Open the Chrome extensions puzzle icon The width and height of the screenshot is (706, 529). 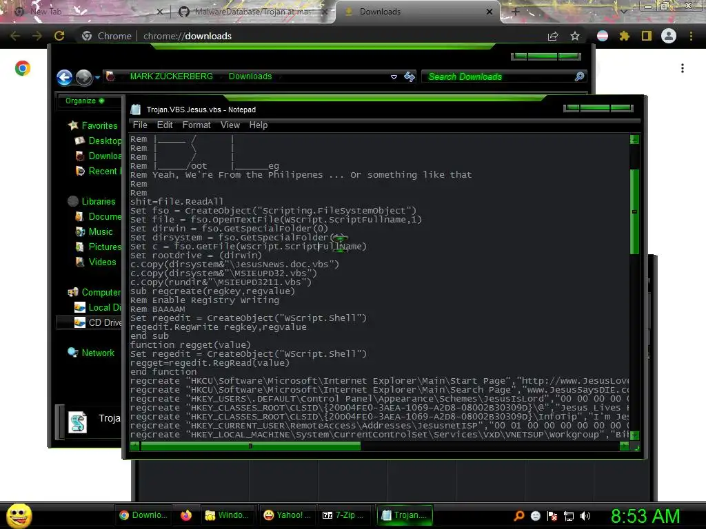click(x=625, y=36)
